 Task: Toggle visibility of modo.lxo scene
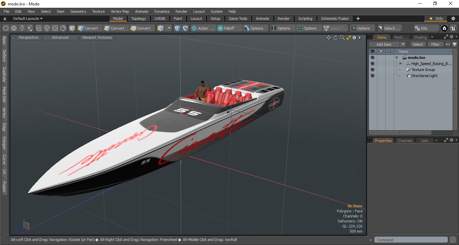pyautogui.click(x=372, y=58)
